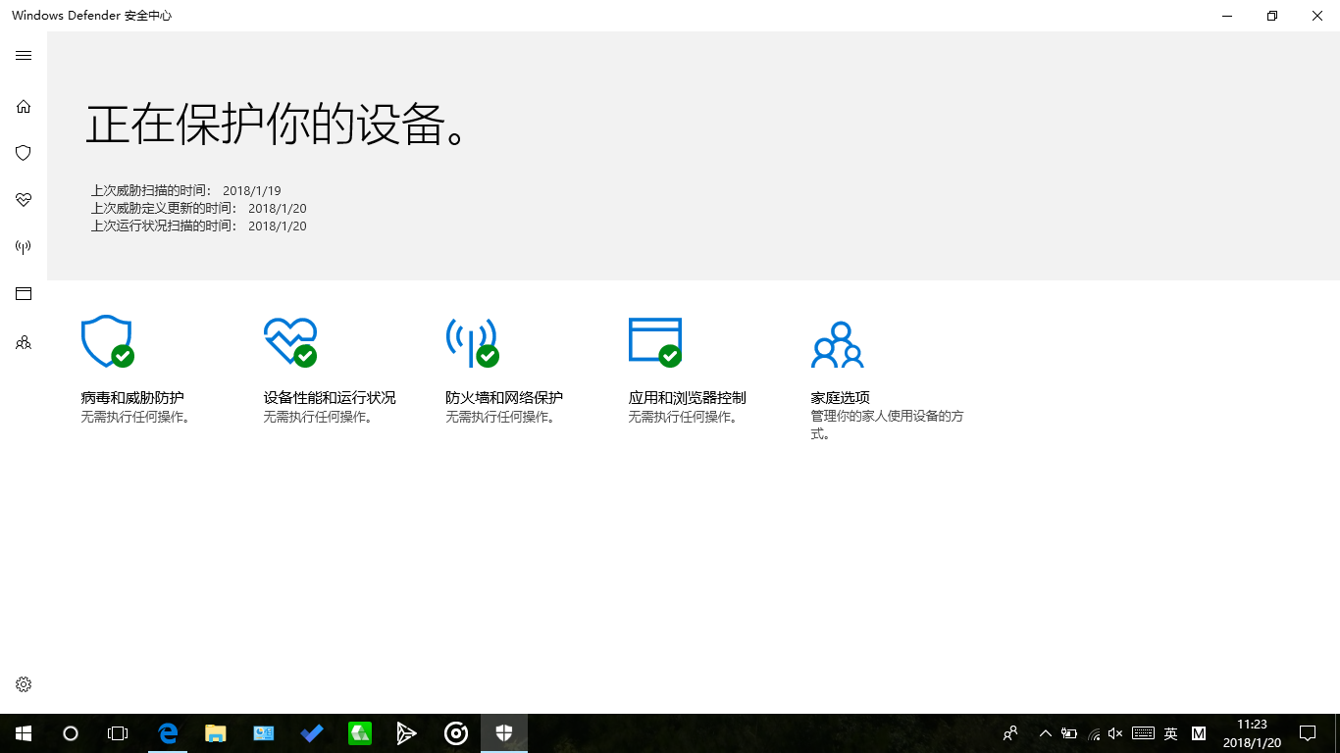The height and width of the screenshot is (753, 1340).
Task: Open File Explorer from taskbar
Action: pos(215,733)
